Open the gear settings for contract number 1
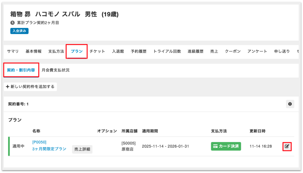This screenshot has height=173, width=303. tap(290, 104)
